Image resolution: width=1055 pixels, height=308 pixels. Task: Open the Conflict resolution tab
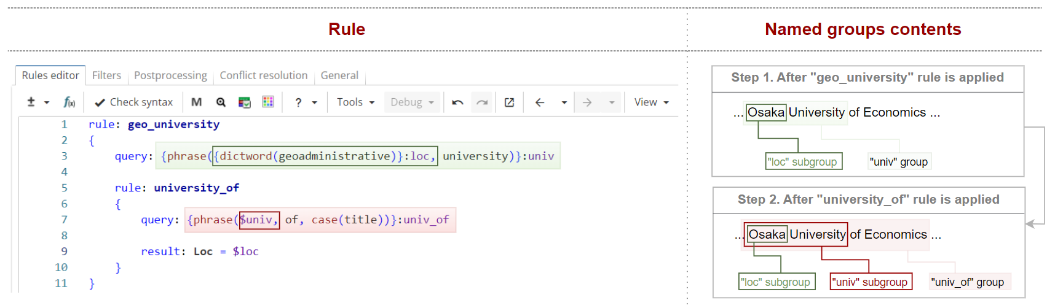pos(263,75)
